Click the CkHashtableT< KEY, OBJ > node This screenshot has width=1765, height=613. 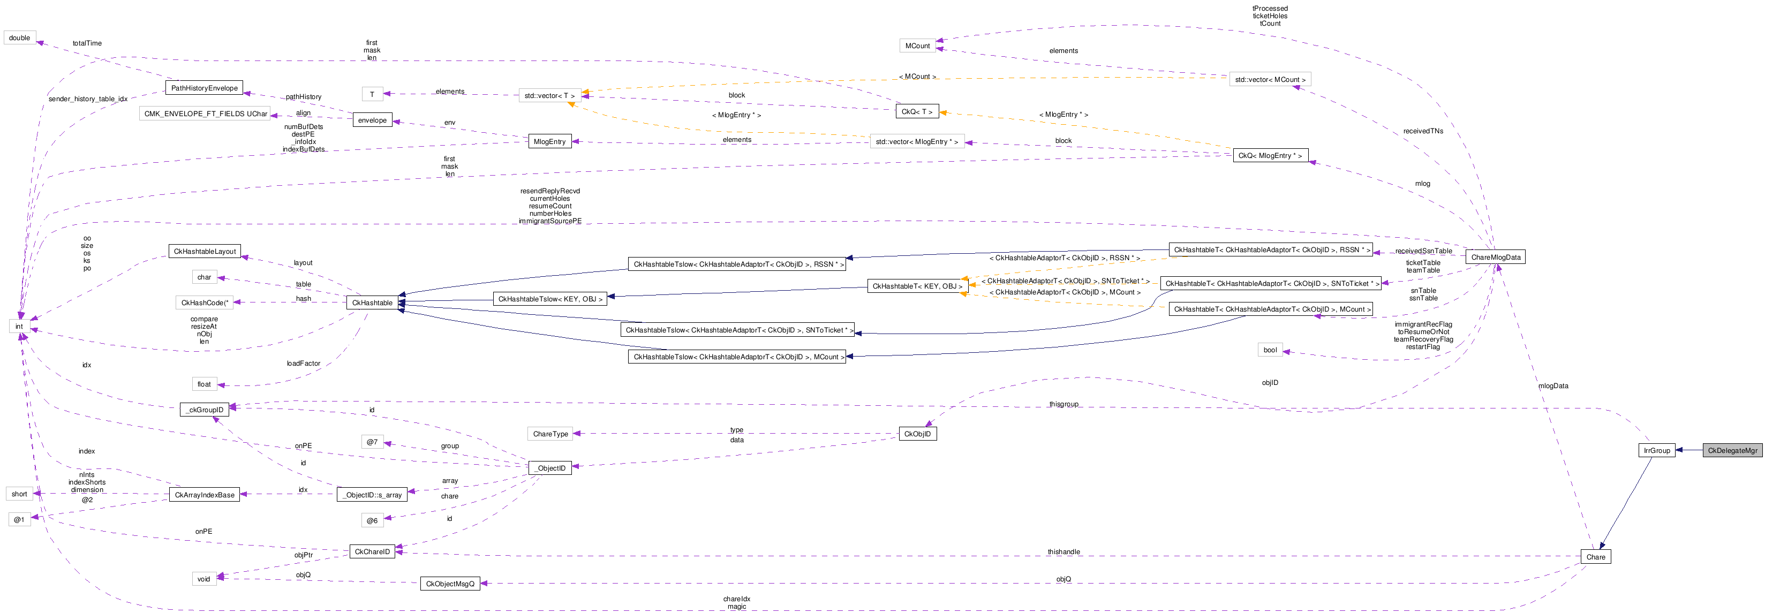pyautogui.click(x=917, y=285)
